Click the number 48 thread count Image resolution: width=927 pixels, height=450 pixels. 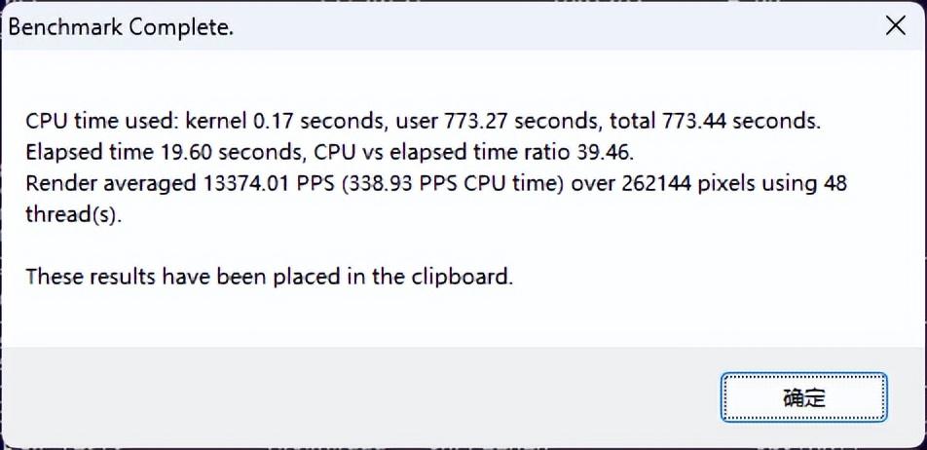tap(835, 184)
